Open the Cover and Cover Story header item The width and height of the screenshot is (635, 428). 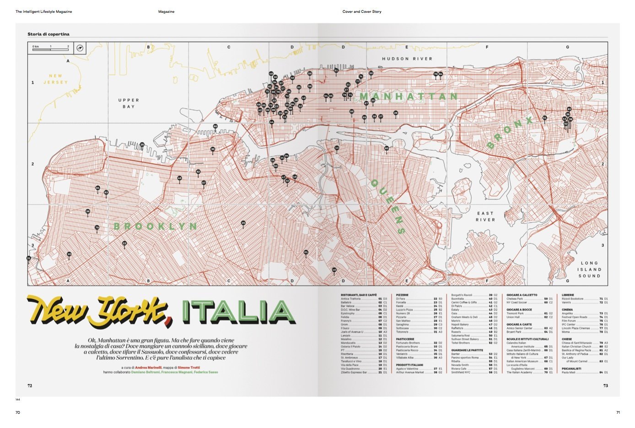pyautogui.click(x=361, y=11)
